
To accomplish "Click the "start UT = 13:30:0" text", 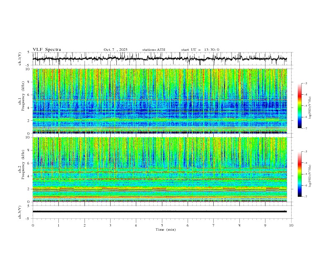I will (x=200, y=50).
